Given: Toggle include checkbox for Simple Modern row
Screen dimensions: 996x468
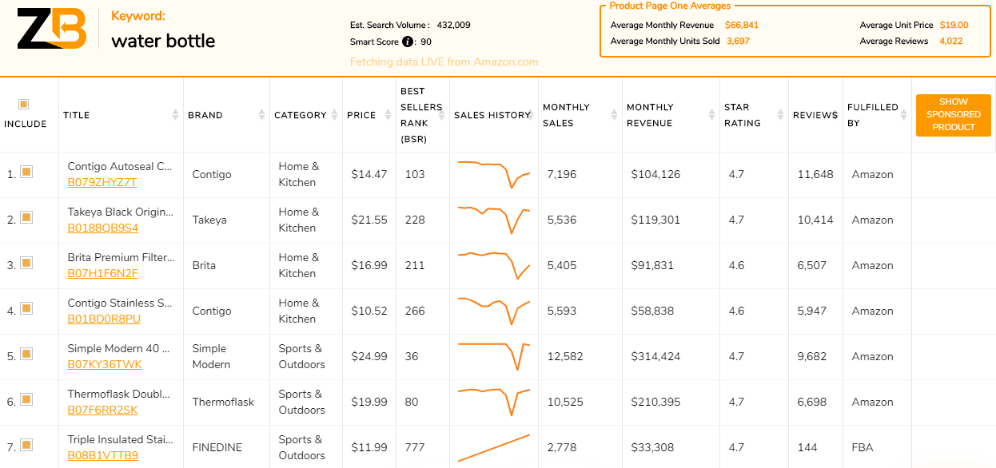Looking at the screenshot, I should [26, 354].
